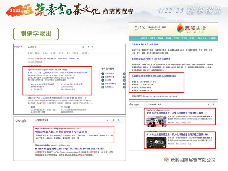The height and width of the screenshot is (171, 228).
Task: Open the last Yahoo filter dropdown on tab row
Action: (85, 53)
